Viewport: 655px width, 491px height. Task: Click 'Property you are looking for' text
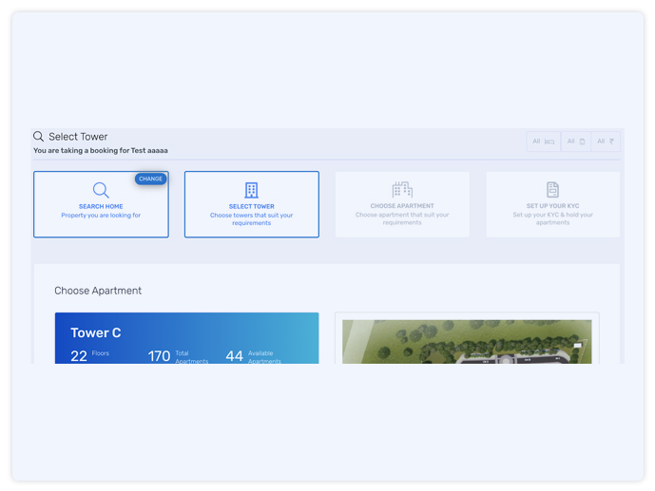101,216
